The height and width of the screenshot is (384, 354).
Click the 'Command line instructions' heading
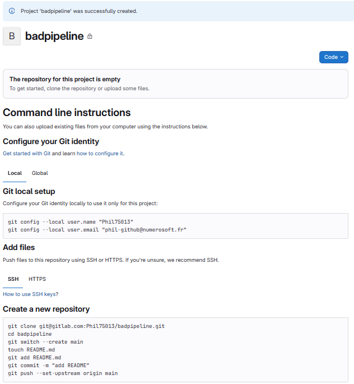click(x=67, y=113)
